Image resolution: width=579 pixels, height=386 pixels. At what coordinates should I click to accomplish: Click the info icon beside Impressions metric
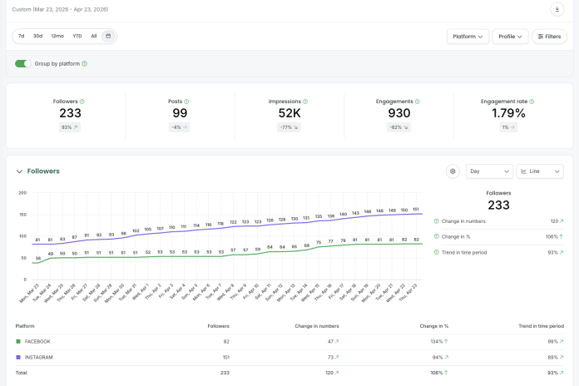tap(305, 101)
